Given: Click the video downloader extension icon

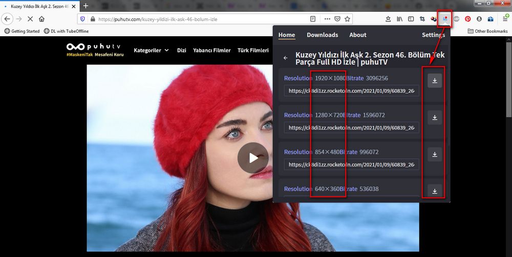Looking at the screenshot, I should 445,19.
